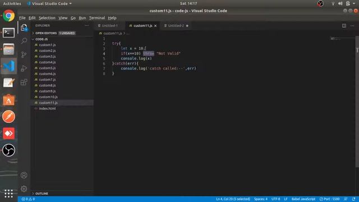The image size is (359, 202).
Task: Change end of line via LF
Action: pos(286,199)
